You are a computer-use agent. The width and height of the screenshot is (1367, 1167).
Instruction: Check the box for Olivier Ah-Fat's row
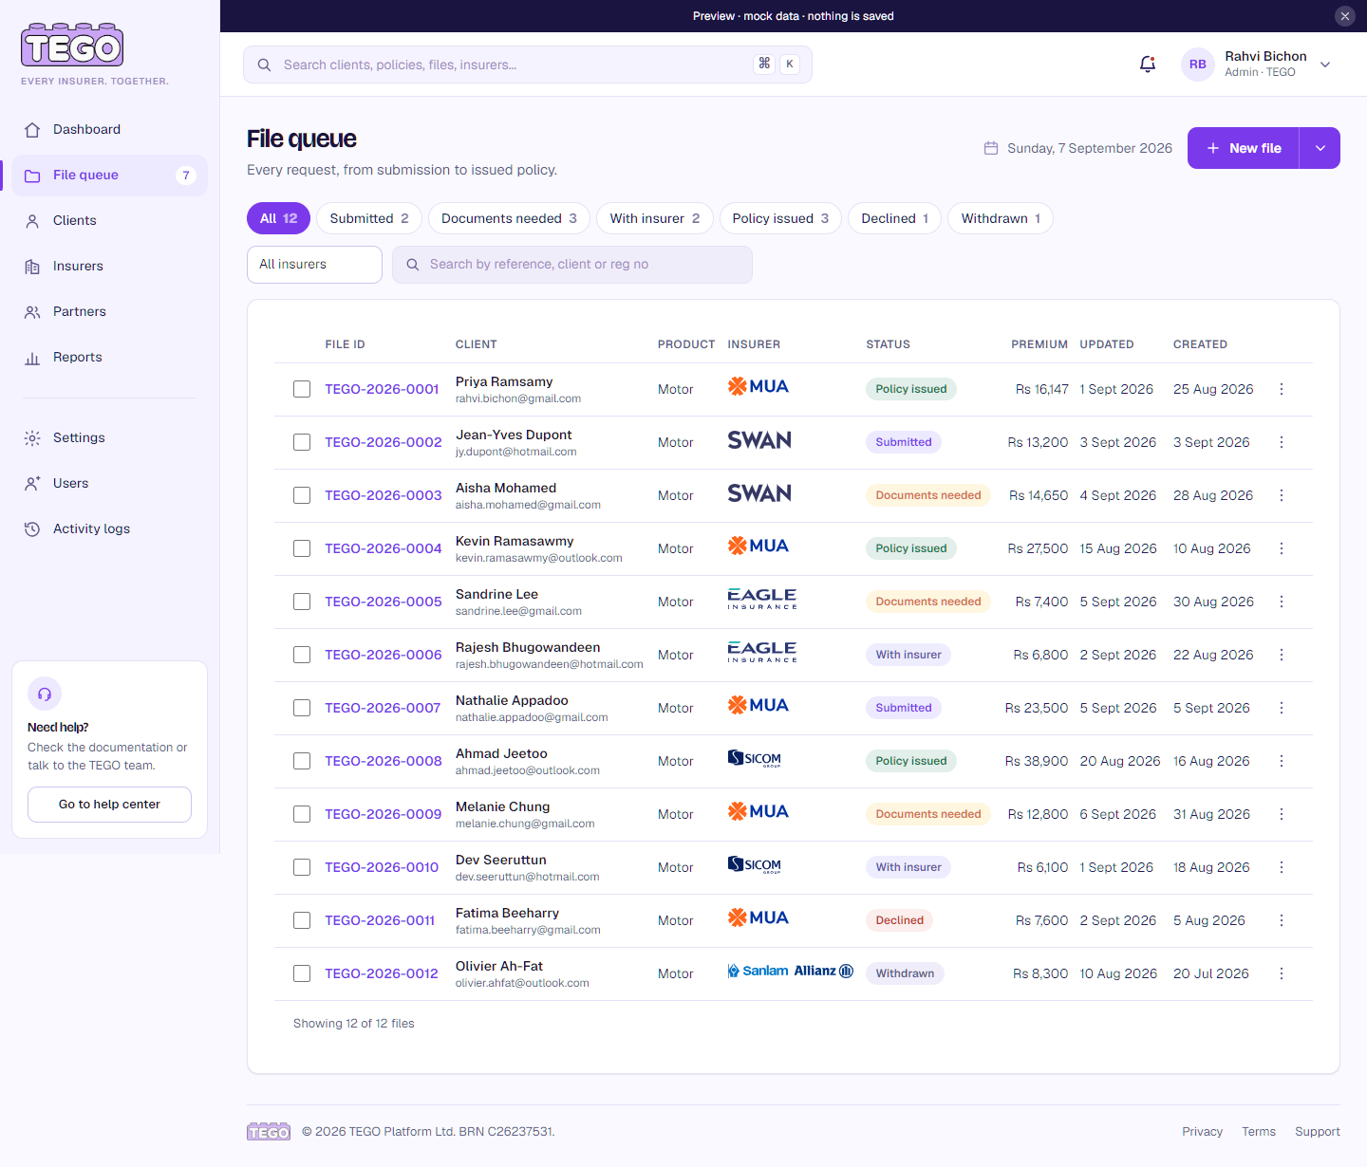pyautogui.click(x=302, y=973)
